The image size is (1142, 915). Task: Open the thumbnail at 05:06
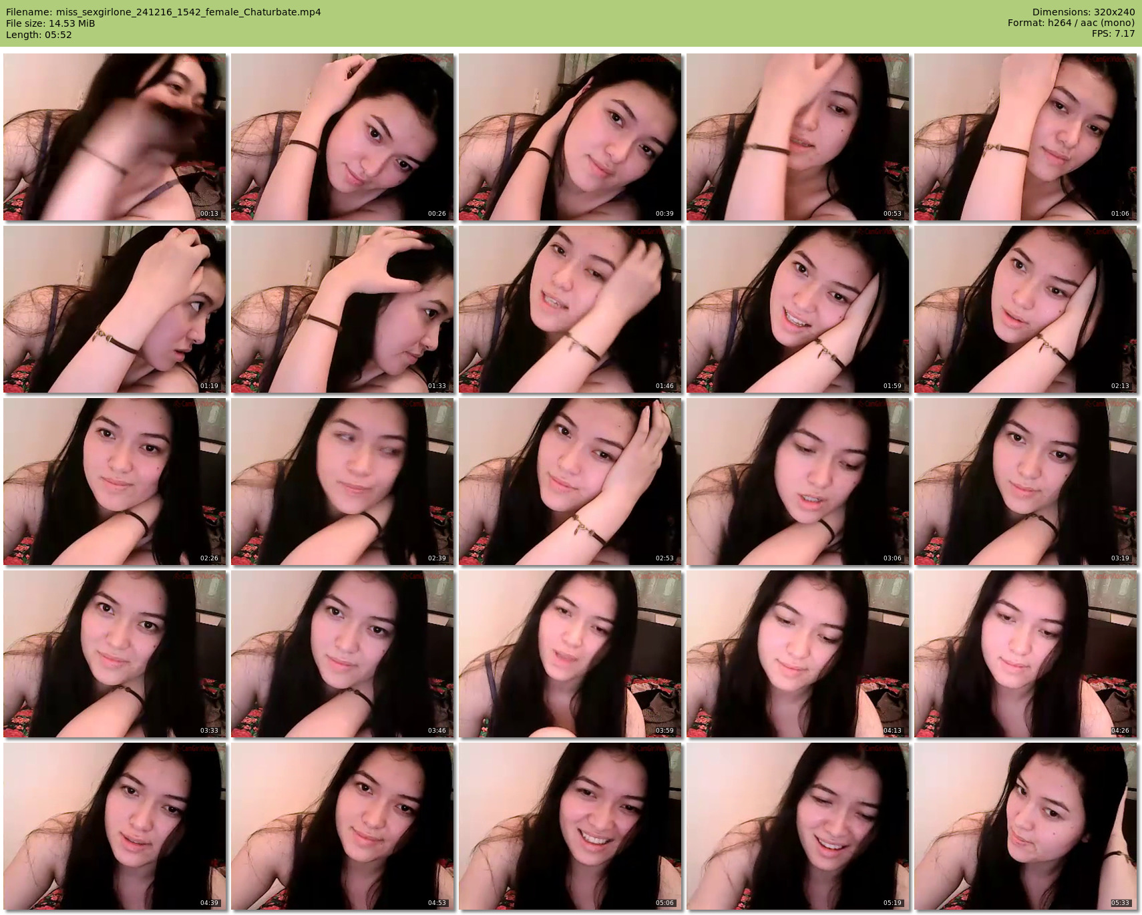point(570,826)
